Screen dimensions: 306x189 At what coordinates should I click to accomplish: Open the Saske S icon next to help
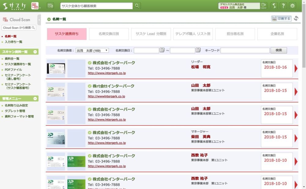(274, 5)
